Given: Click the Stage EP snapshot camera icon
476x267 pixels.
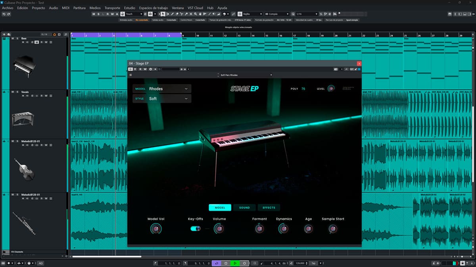Looking at the screenshot, I should point(336,69).
